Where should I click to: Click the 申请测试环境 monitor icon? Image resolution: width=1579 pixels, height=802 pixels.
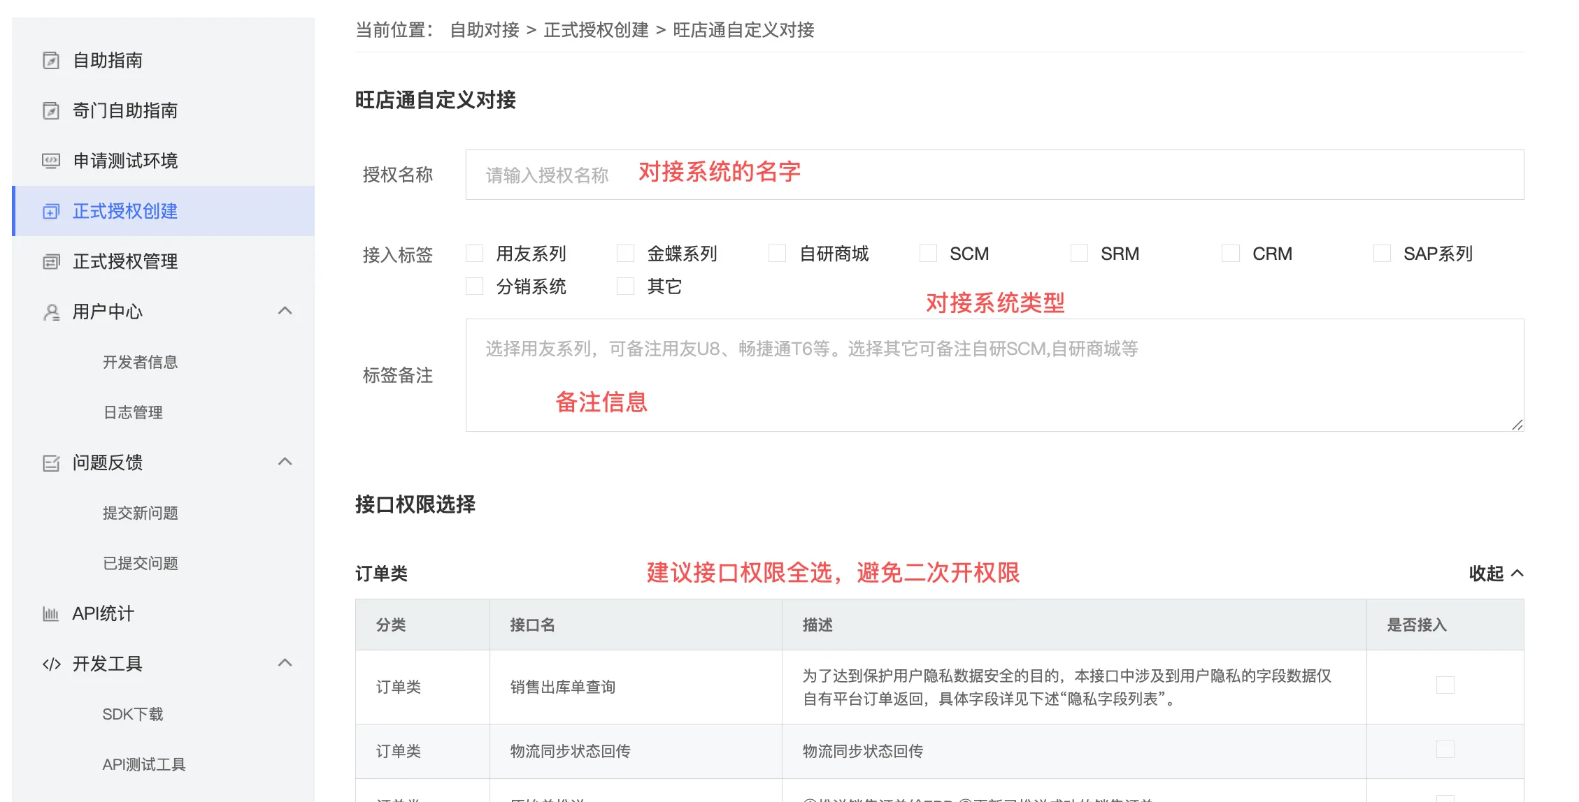pyautogui.click(x=51, y=161)
